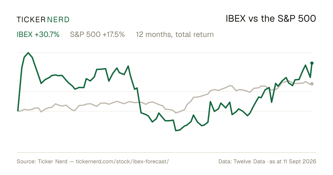Click the green IBEX endpoint dot
333x175 pixels.
[x=312, y=63]
